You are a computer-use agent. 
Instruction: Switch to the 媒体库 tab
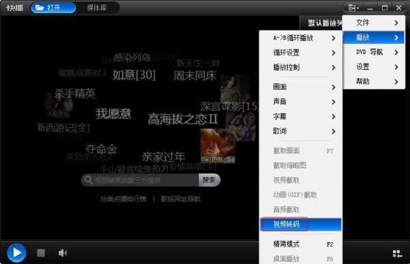click(x=97, y=8)
